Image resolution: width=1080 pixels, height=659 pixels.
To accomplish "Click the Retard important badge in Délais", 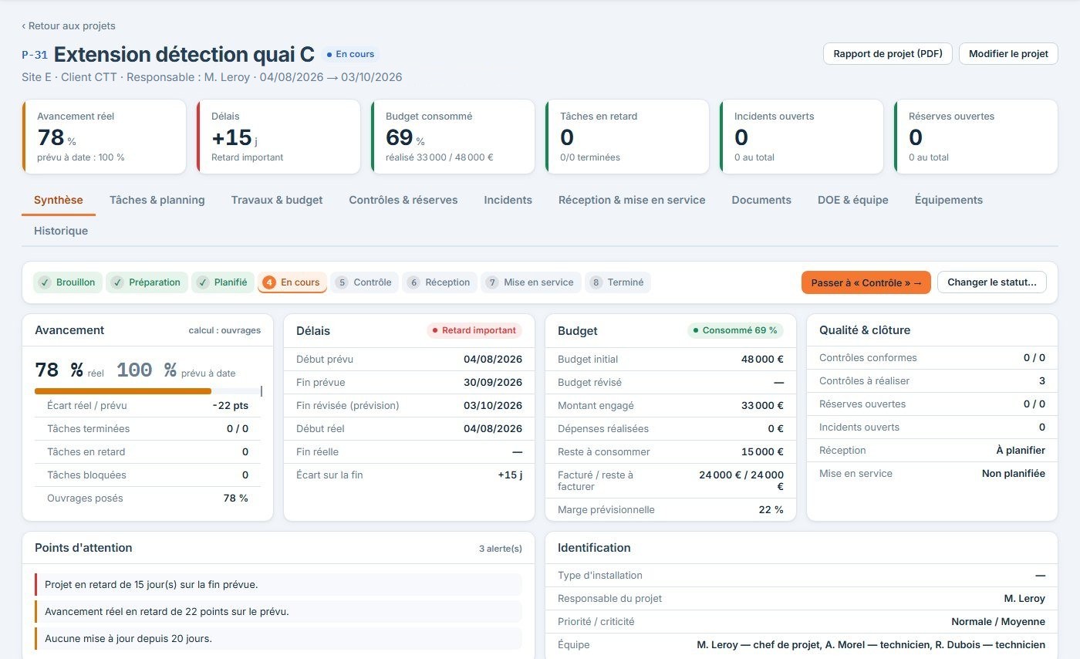I will pyautogui.click(x=474, y=330).
